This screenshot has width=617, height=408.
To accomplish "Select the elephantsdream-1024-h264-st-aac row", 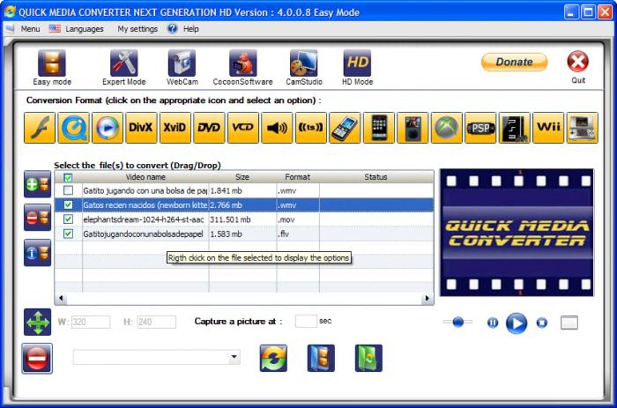I will coord(244,219).
